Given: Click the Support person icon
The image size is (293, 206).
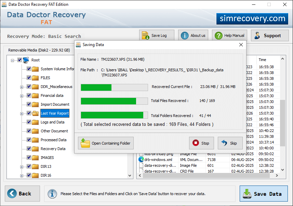Looking at the screenshot, I should click(257, 35).
